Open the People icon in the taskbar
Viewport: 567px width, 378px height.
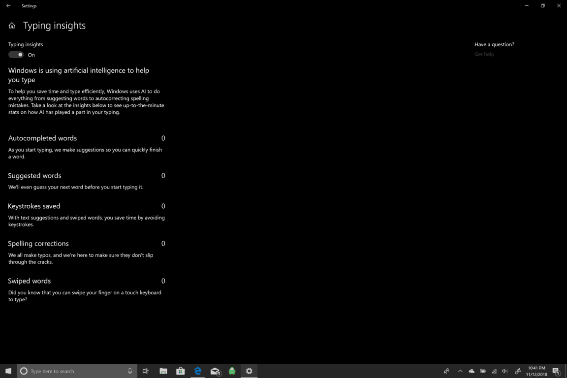tap(446, 371)
